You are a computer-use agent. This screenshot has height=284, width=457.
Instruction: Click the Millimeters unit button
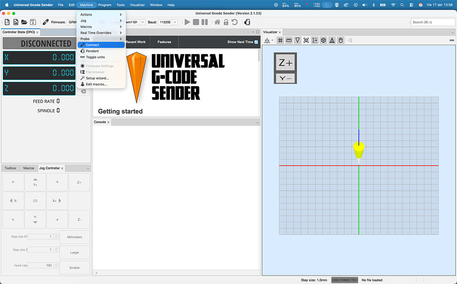tap(75, 237)
